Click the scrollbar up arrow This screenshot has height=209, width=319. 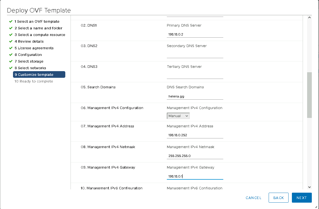(309, 17)
